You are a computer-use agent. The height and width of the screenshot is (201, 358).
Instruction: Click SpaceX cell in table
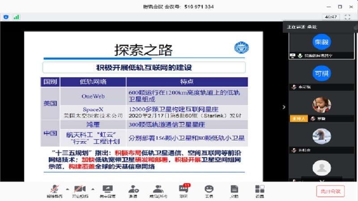[93, 113]
